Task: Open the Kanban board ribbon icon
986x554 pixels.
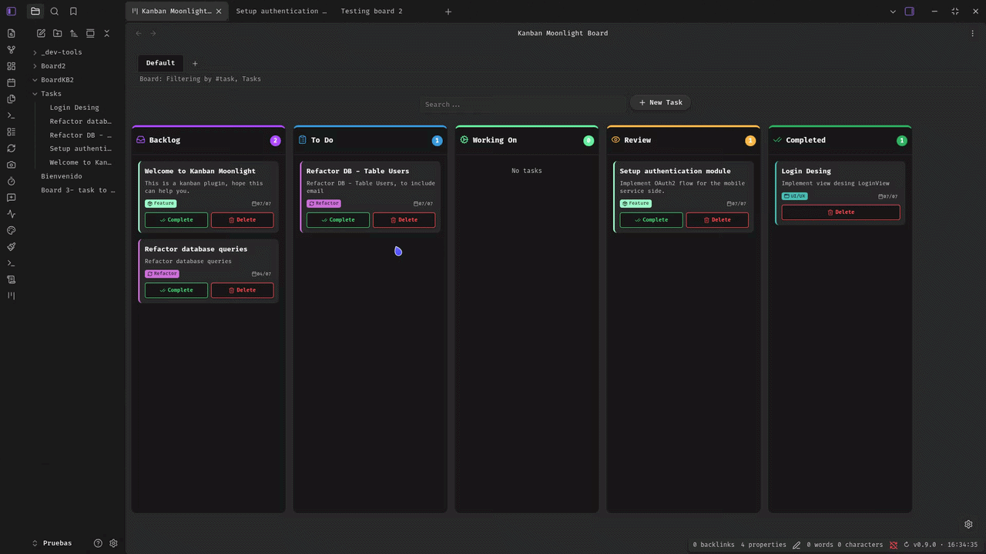Action: [x=11, y=295]
